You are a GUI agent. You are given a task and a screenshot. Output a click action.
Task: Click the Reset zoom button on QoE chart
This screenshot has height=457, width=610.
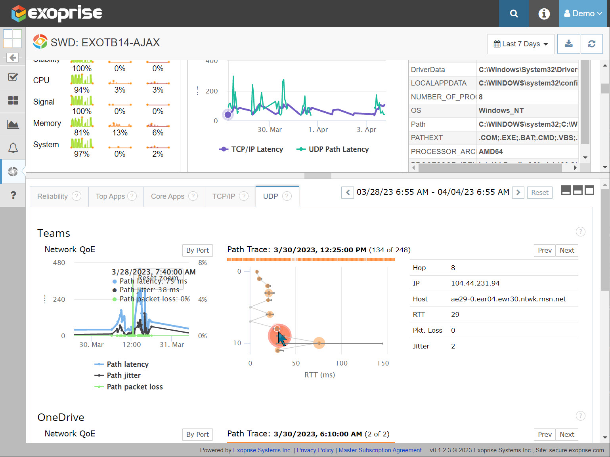pos(158,278)
